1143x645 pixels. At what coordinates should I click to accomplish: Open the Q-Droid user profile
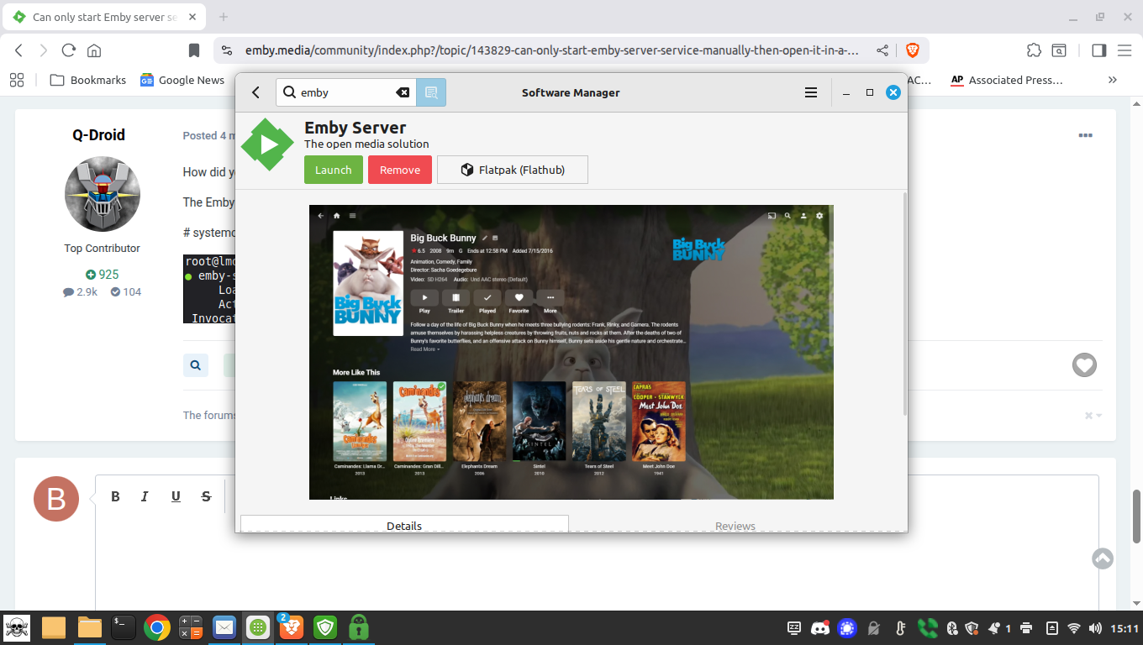click(x=98, y=135)
